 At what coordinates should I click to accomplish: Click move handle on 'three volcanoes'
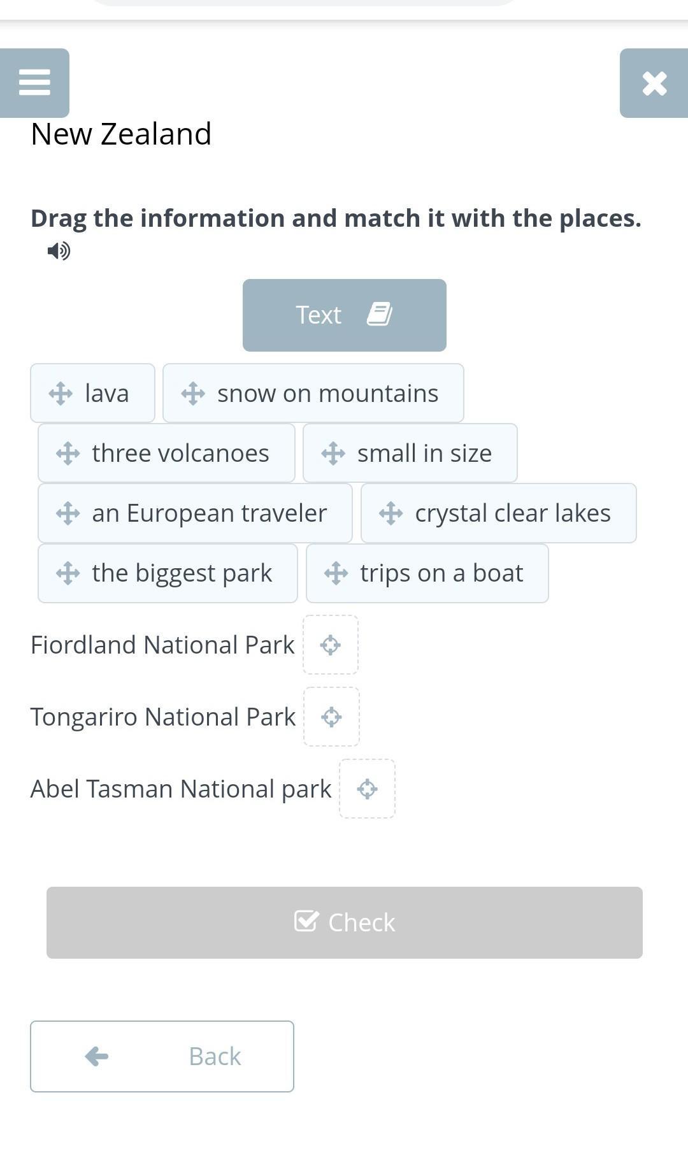click(68, 454)
